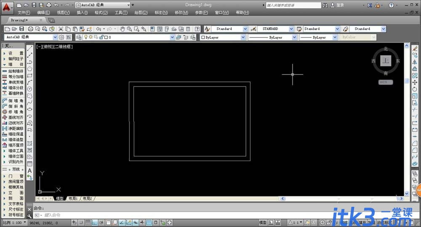Select the Multiline Text tool
421x227 pixels.
[30, 170]
